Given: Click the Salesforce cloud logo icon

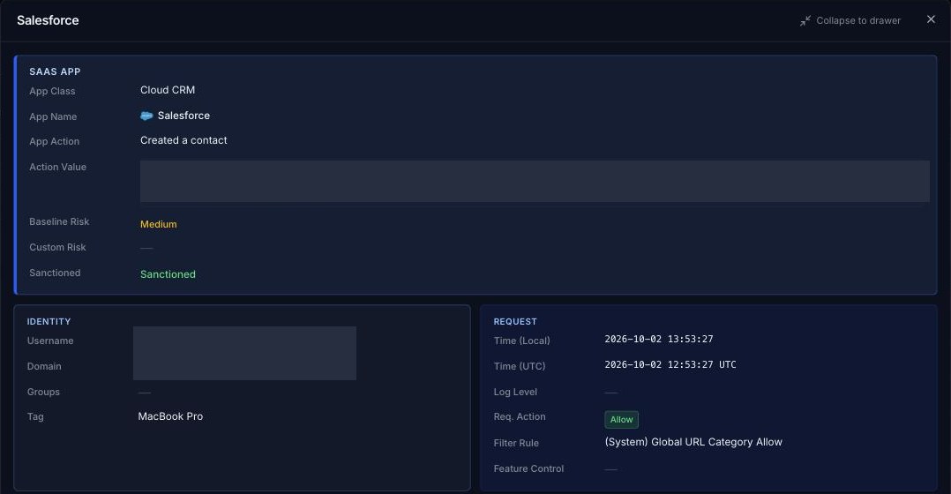Looking at the screenshot, I should tap(146, 116).
